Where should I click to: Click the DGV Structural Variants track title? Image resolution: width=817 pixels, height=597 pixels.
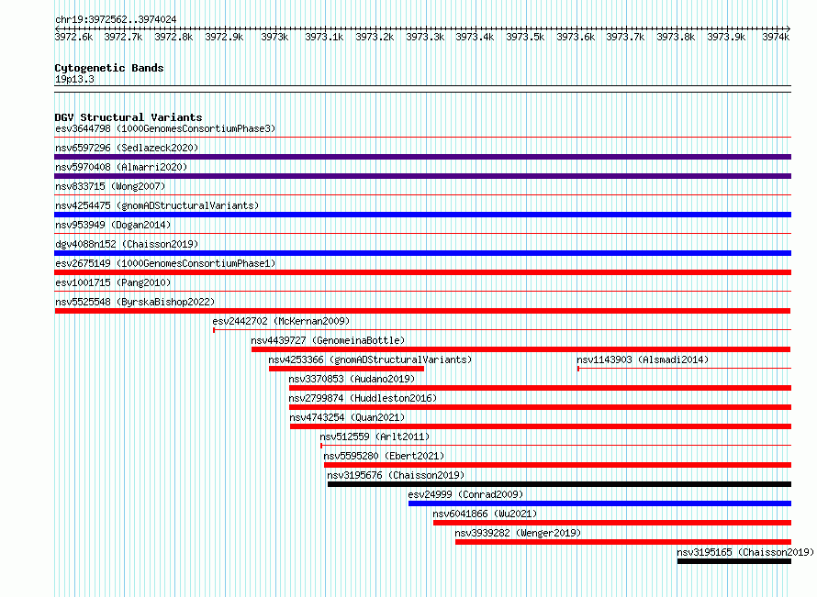pyautogui.click(x=129, y=117)
